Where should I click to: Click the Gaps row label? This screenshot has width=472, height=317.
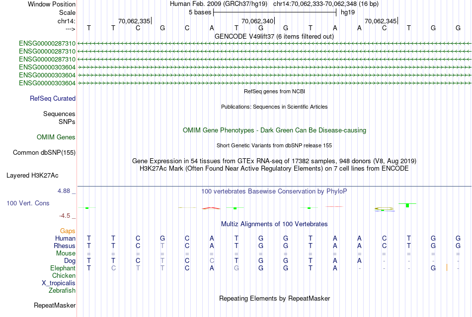point(68,231)
